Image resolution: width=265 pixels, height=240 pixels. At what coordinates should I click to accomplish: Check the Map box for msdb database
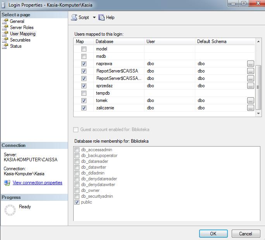tap(84, 56)
